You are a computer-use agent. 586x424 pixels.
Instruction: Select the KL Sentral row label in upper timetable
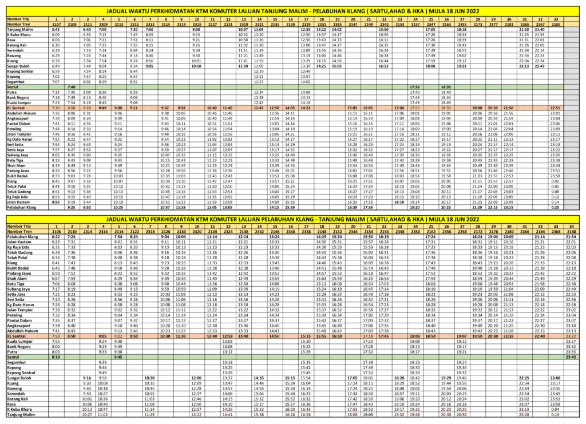point(16,108)
